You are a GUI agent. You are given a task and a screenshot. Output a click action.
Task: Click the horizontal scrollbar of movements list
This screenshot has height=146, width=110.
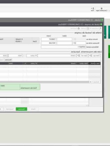click(45, 82)
